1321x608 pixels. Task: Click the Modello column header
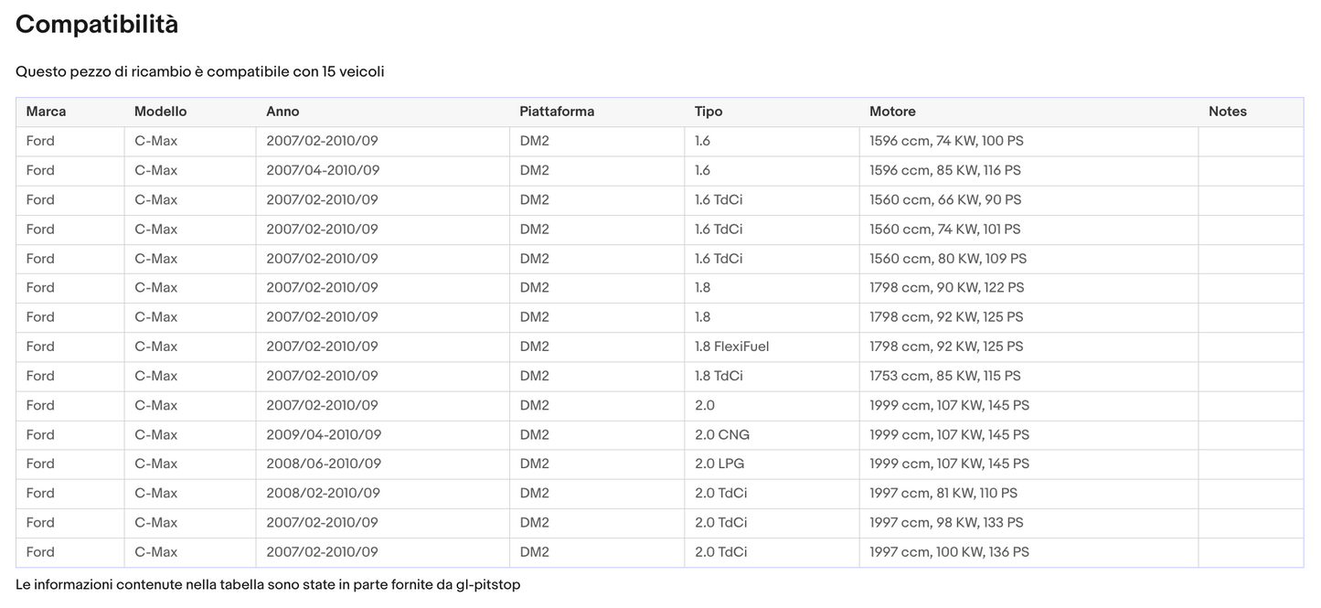tap(160, 112)
